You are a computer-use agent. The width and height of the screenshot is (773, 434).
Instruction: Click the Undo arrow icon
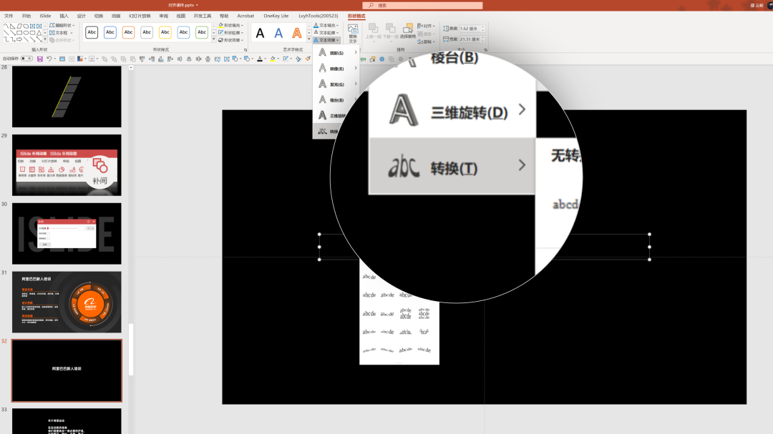coord(49,59)
